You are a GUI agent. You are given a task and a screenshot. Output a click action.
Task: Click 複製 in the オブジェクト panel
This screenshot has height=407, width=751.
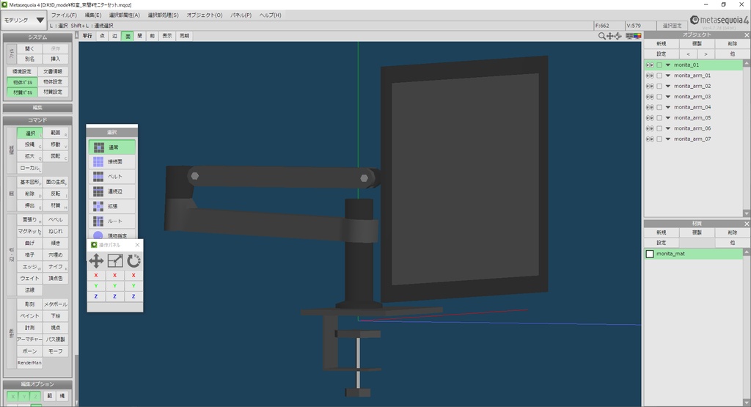[697, 43]
